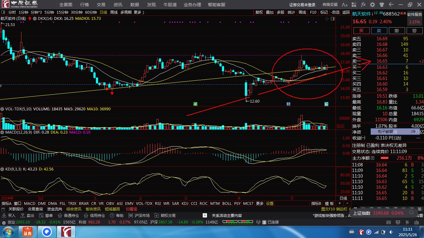Open the skin (shirt) theme icon
The height and width of the screenshot is (238, 424).
(382, 5)
